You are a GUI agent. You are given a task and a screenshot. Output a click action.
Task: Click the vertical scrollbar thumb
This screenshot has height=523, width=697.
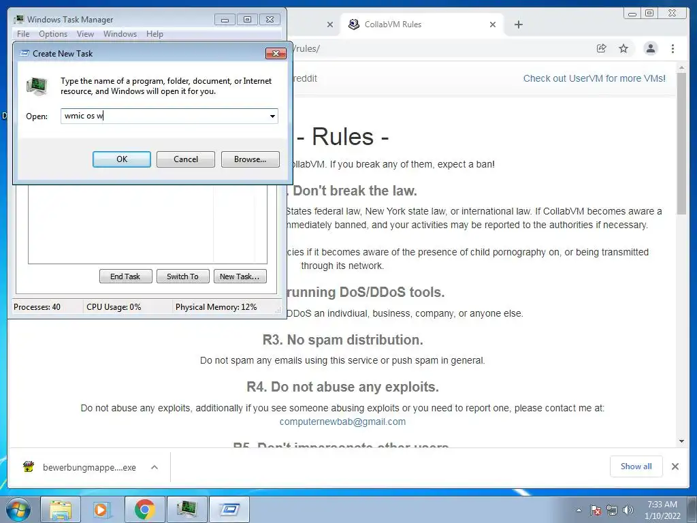tap(681, 144)
